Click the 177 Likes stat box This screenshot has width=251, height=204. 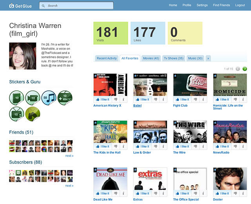pyautogui.click(x=148, y=33)
